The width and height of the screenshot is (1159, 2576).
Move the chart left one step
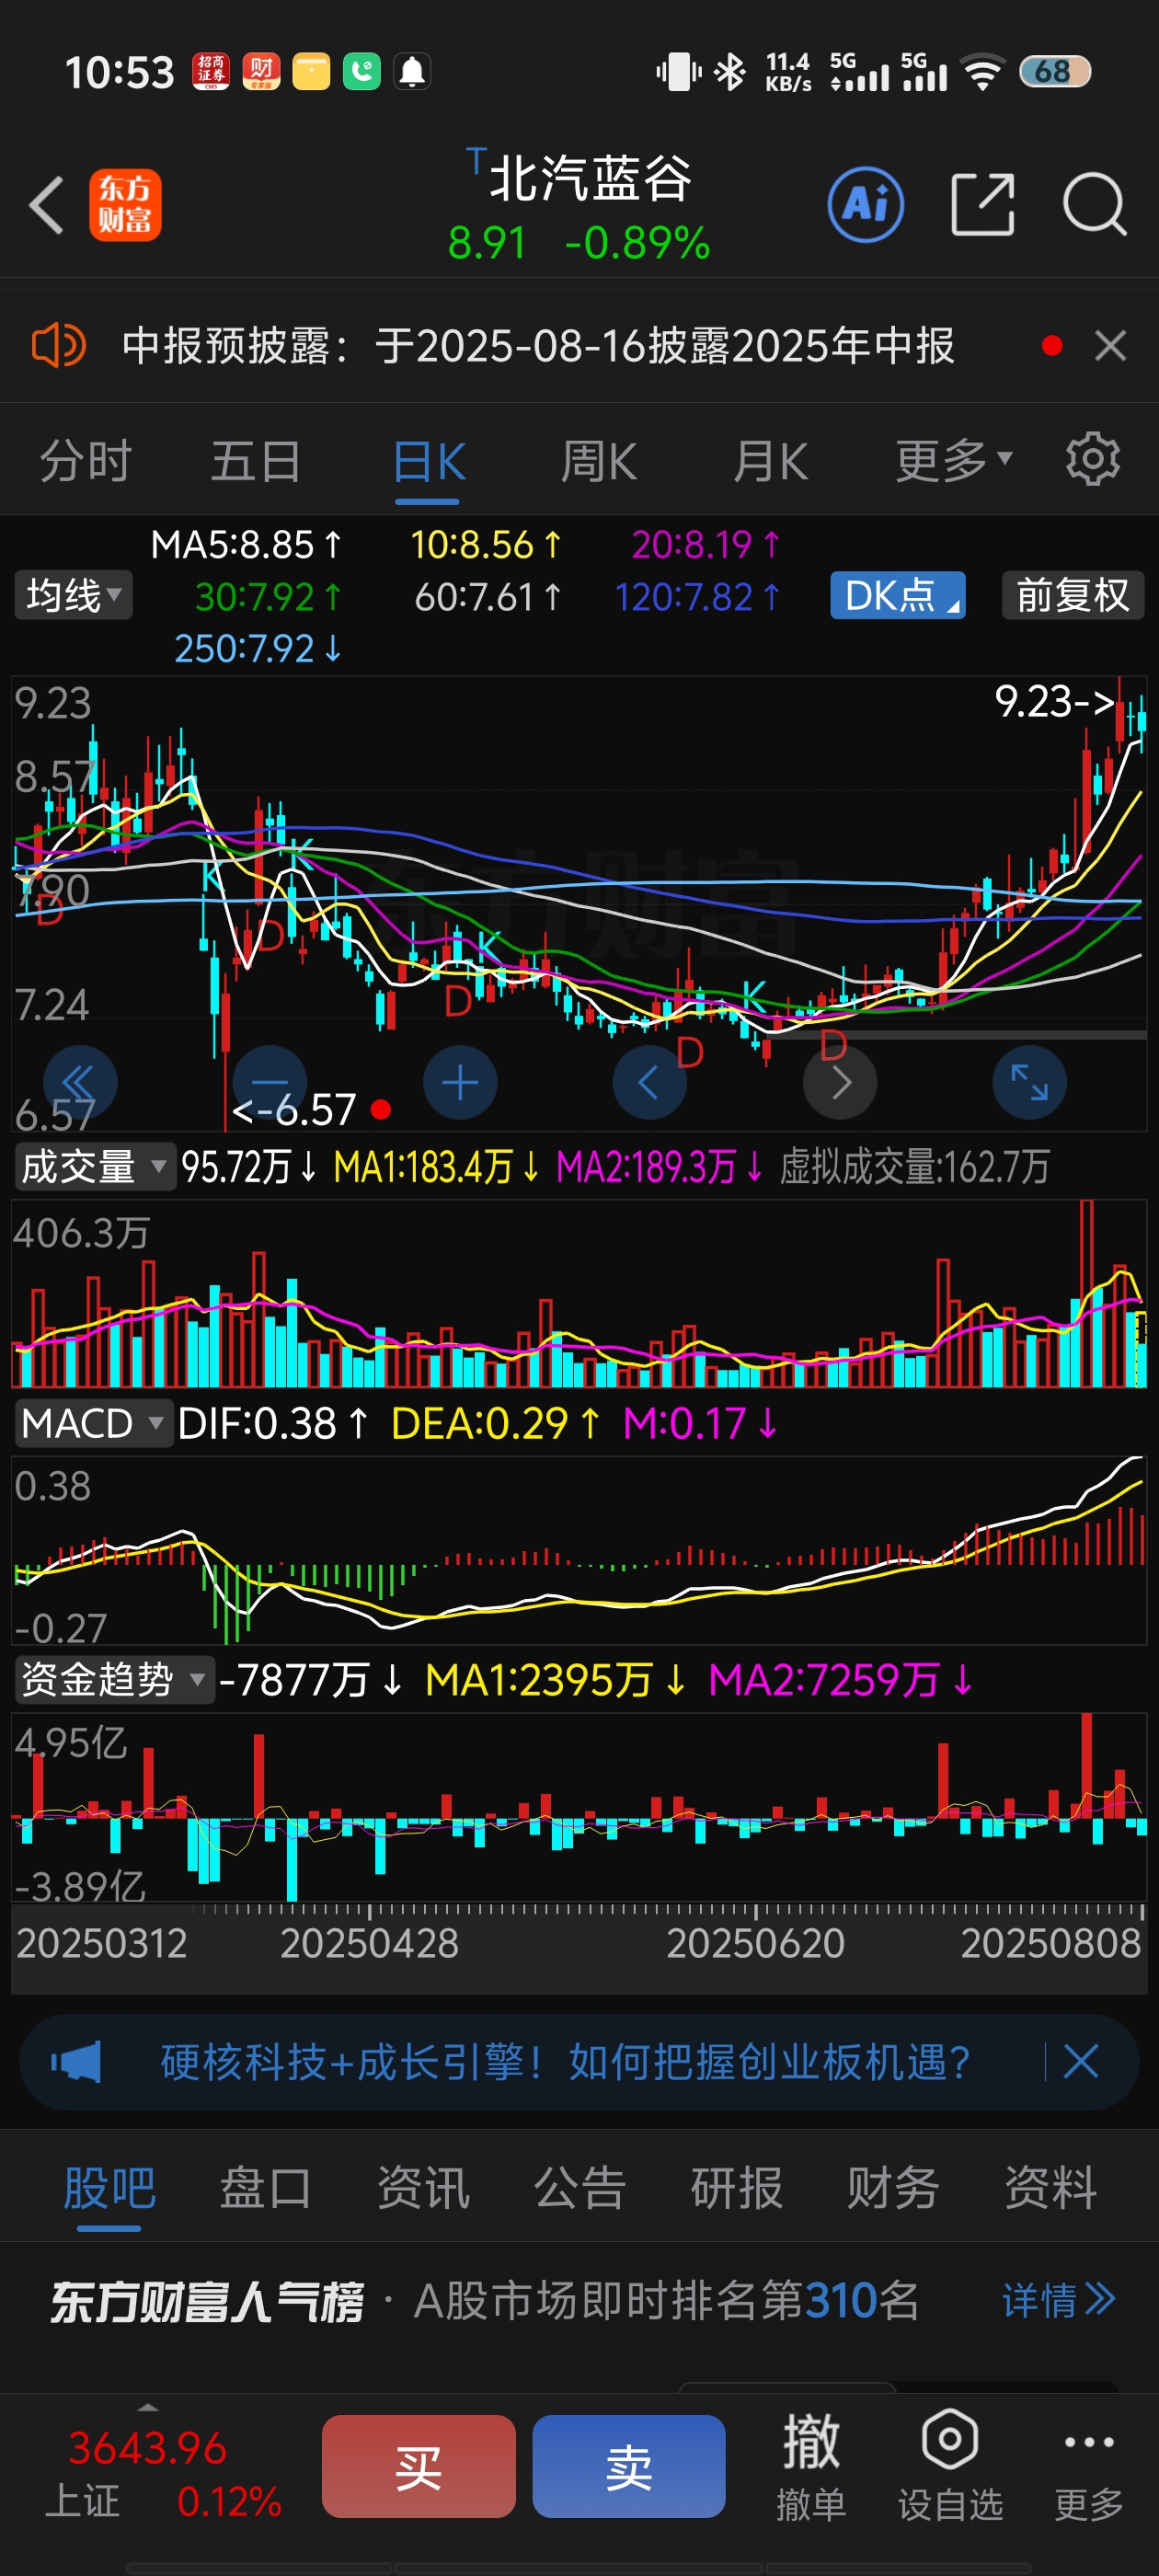click(649, 1083)
